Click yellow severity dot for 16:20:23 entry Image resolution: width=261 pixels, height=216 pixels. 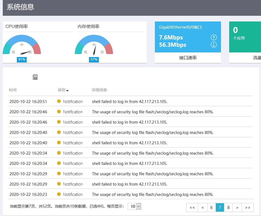[x=59, y=194]
